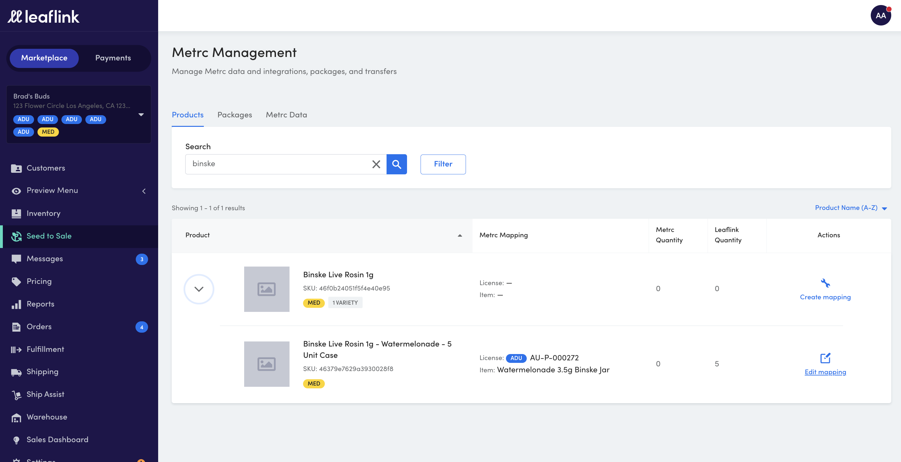The width and height of the screenshot is (901, 462).
Task: Click product name Binske Live Rosin 1g
Action: coord(338,275)
